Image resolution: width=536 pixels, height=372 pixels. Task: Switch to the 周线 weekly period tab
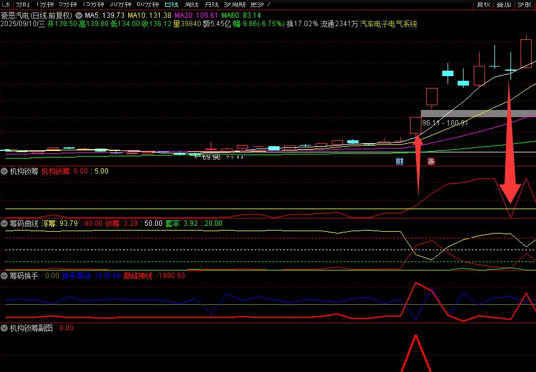(x=191, y=4)
